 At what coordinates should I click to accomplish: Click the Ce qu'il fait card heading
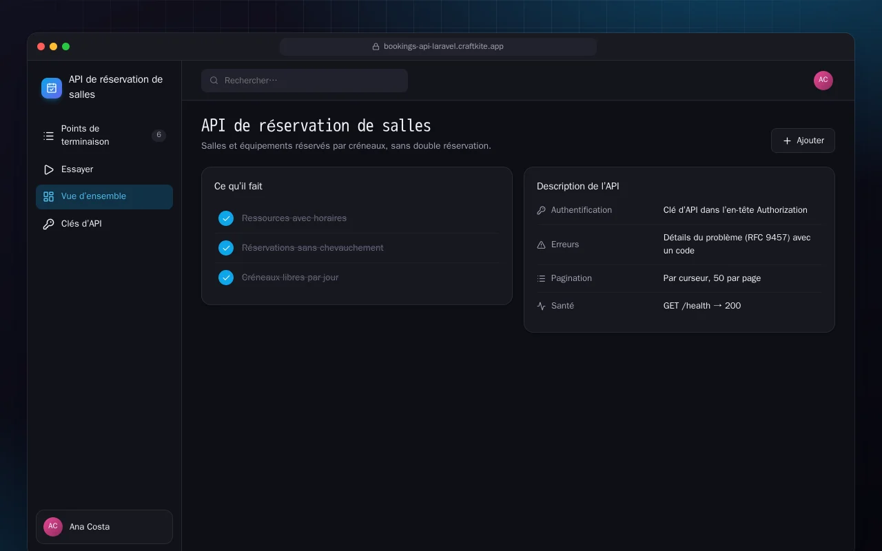point(238,186)
